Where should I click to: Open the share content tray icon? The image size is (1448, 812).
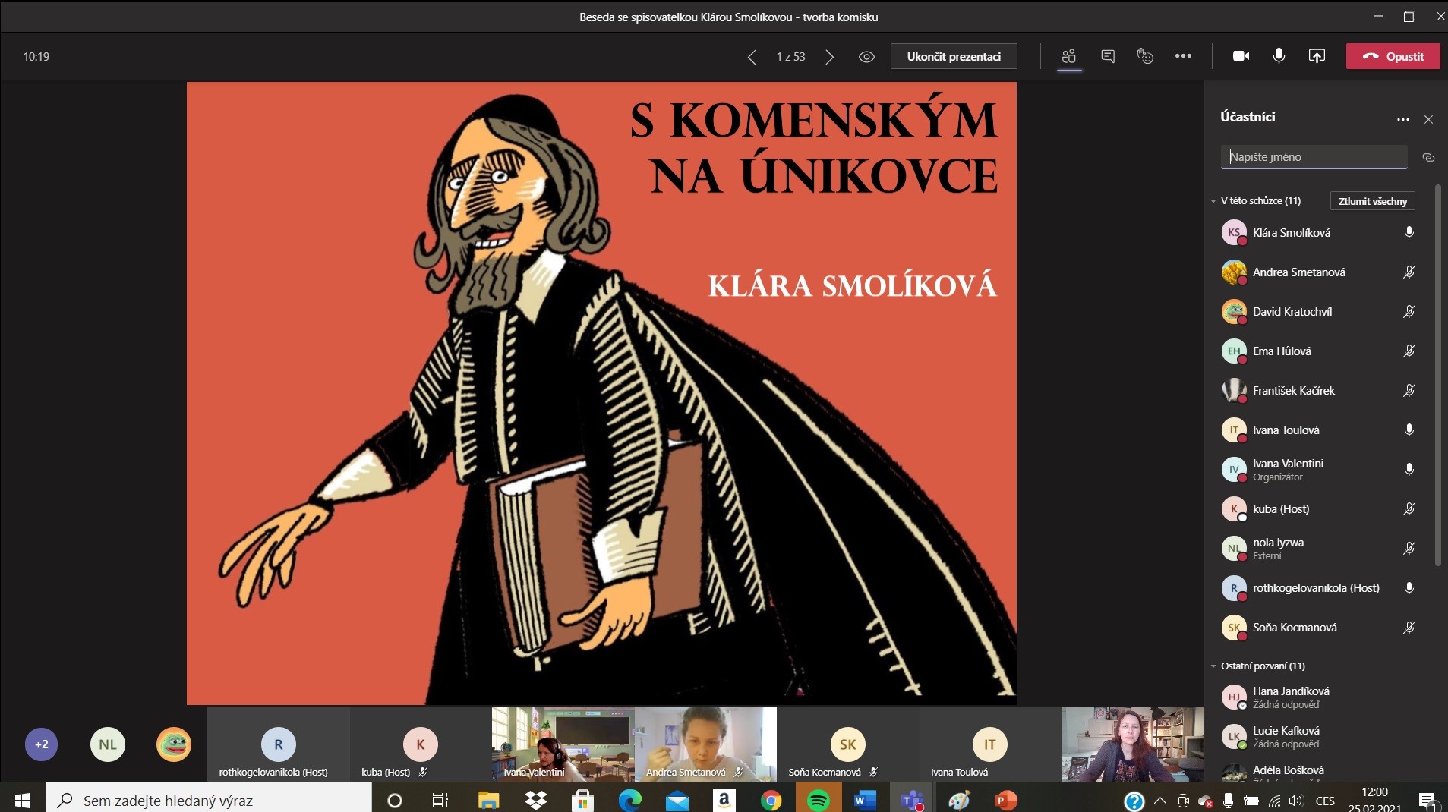pos(1317,56)
